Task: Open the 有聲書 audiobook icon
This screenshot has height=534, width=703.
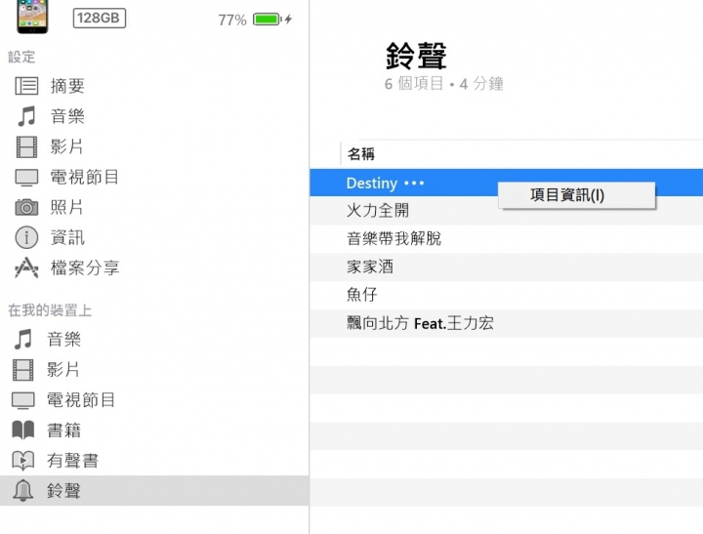Action: (x=22, y=461)
